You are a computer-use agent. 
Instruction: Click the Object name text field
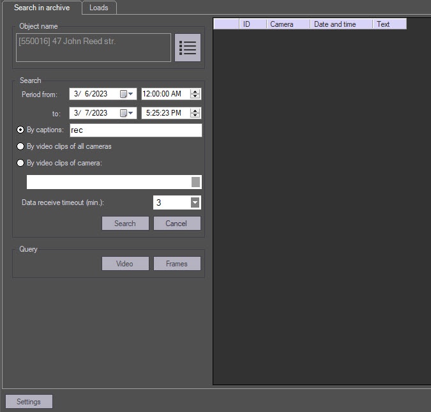click(x=93, y=48)
